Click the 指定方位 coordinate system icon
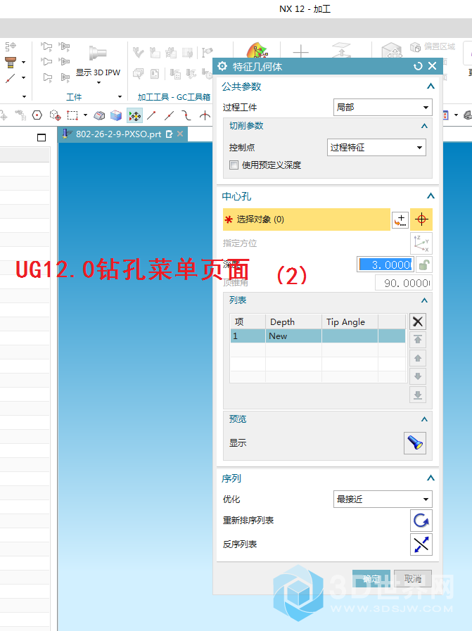Image resolution: width=472 pixels, height=631 pixels. click(421, 243)
